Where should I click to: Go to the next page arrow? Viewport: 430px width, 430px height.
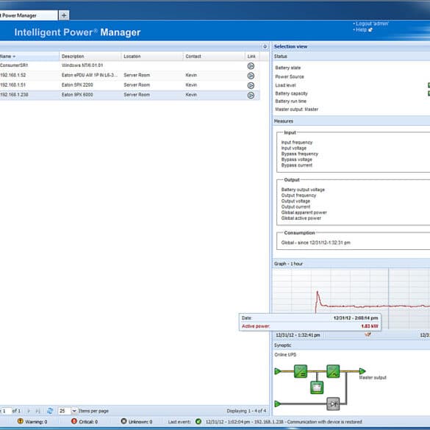[x=29, y=411]
